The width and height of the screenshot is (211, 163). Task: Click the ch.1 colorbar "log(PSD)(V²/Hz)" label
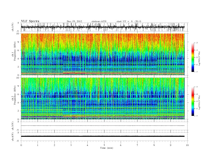(200, 58)
